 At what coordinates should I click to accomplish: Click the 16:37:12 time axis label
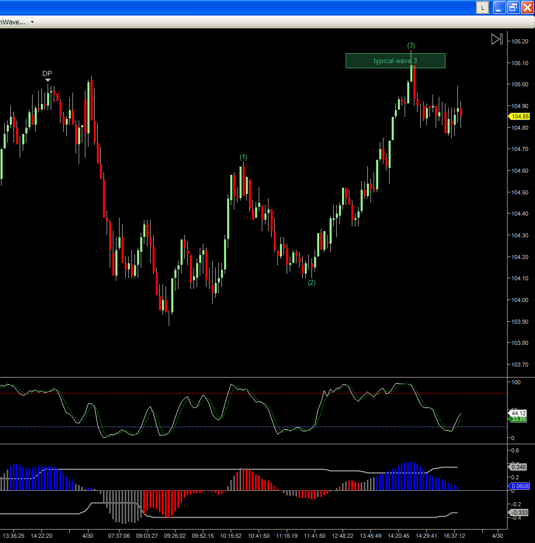coord(454,536)
